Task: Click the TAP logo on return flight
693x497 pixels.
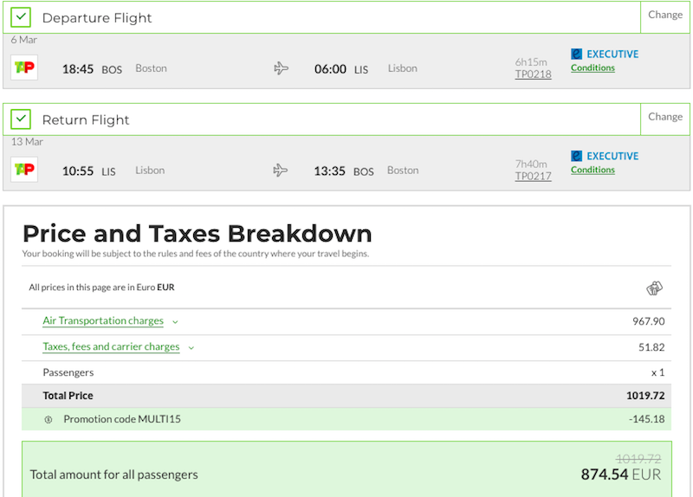Action: point(24,169)
